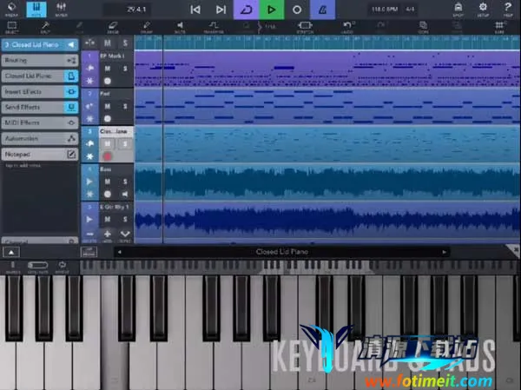Choose the Transpose tool
The height and width of the screenshot is (390, 521).
214,27
